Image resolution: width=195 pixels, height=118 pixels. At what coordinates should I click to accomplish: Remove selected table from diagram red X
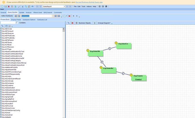[x=72, y=23]
